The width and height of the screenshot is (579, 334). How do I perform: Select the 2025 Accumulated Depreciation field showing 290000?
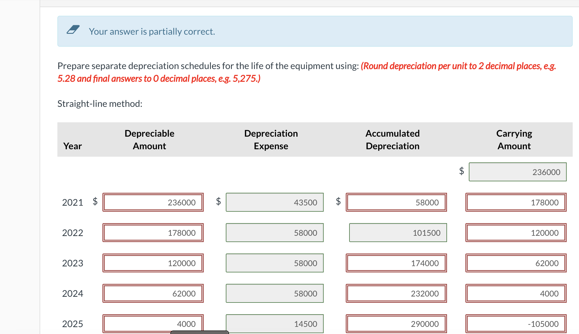coord(396,324)
